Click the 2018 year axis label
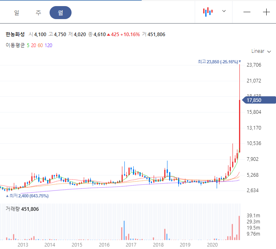 [x=158, y=245]
